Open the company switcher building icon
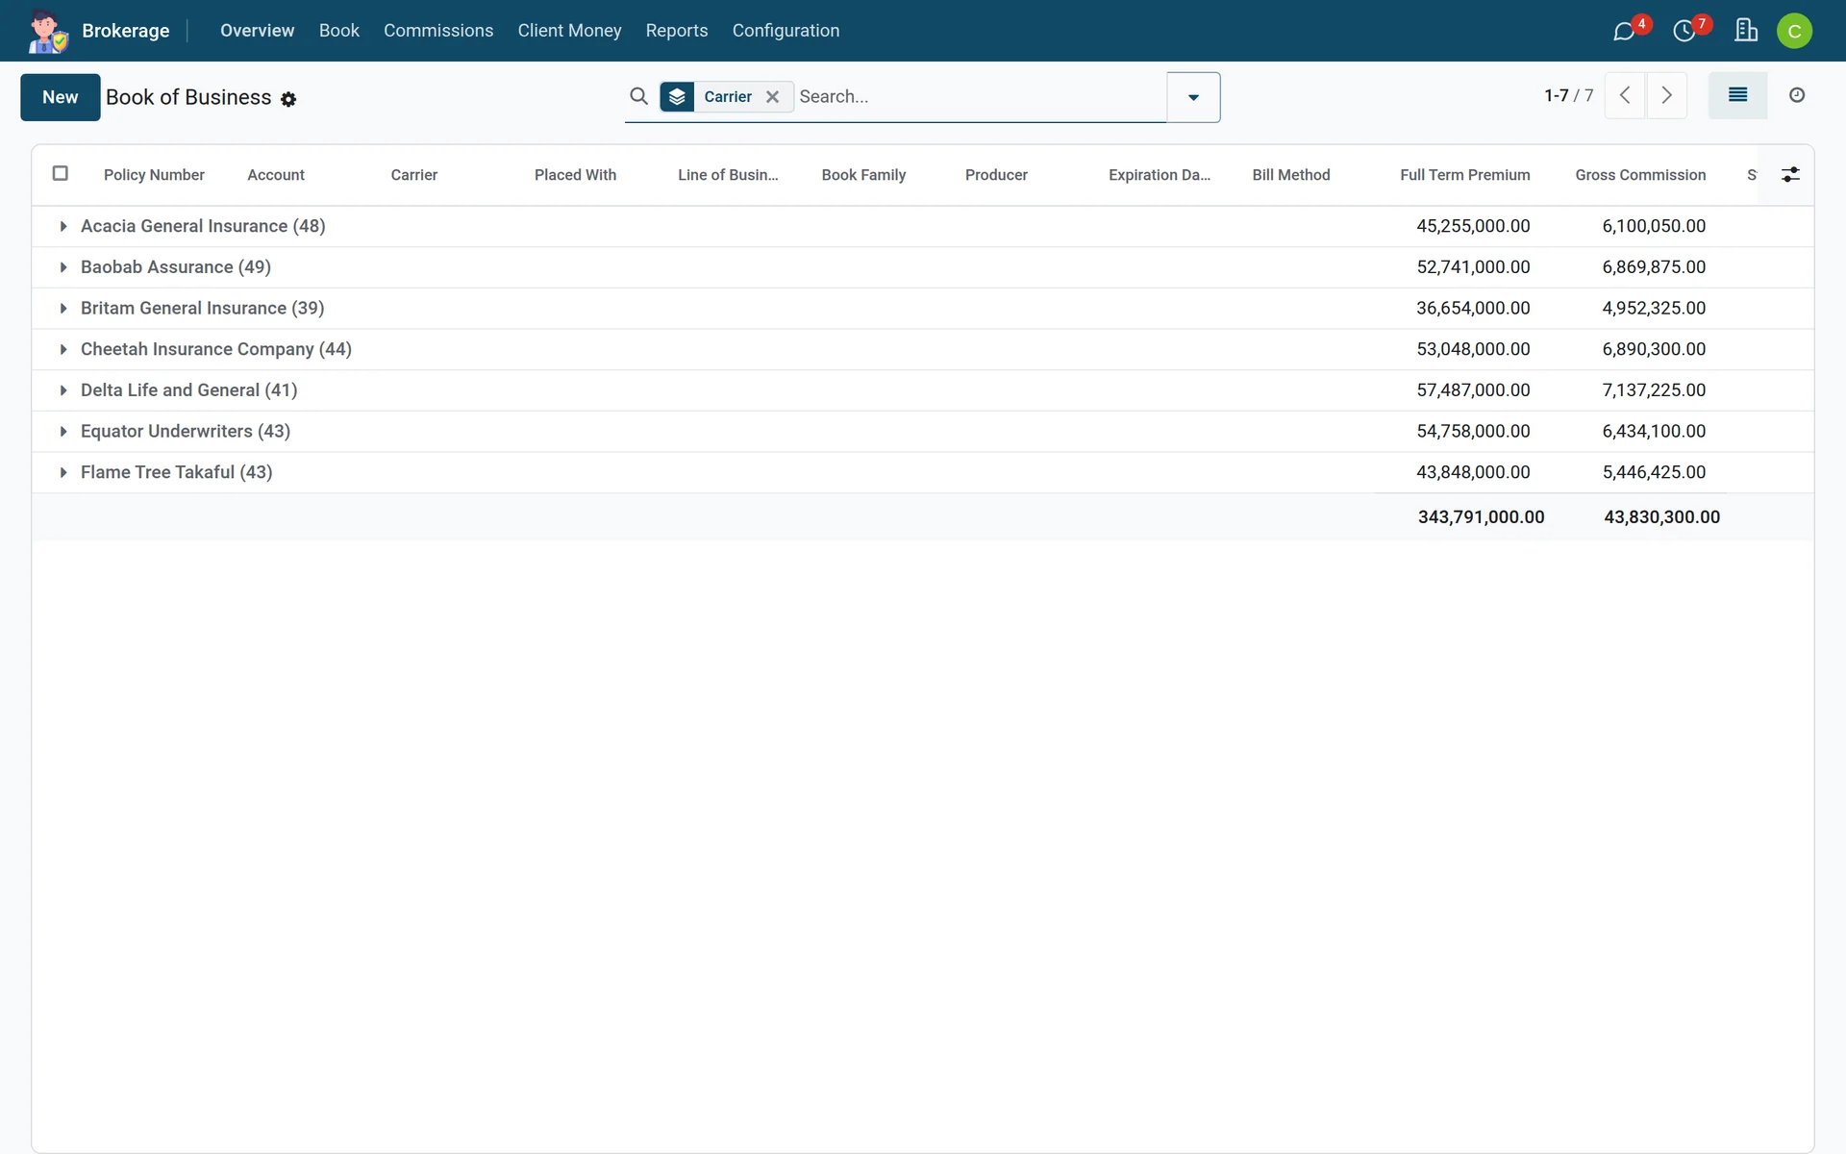1846x1154 pixels. point(1746,31)
